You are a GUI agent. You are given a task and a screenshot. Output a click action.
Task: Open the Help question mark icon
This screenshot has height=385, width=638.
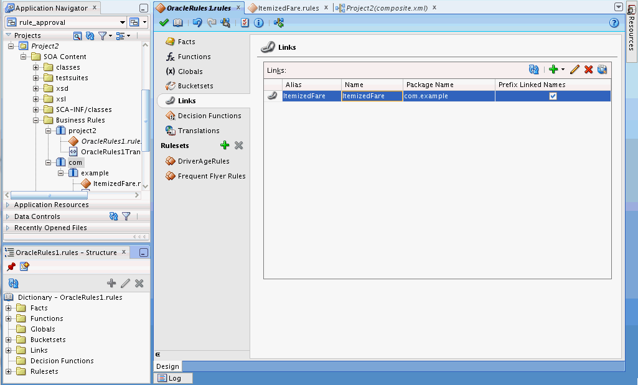coord(614,23)
